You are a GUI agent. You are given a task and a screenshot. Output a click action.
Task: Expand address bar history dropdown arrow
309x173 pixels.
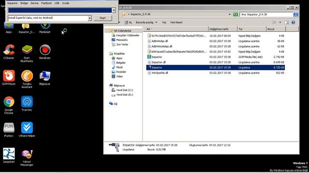(230, 14)
